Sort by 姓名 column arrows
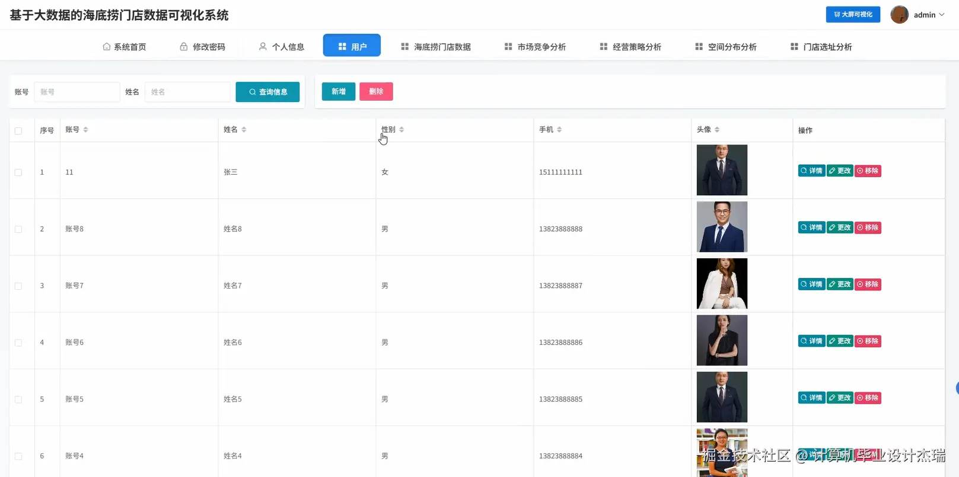The image size is (959, 477). point(244,130)
